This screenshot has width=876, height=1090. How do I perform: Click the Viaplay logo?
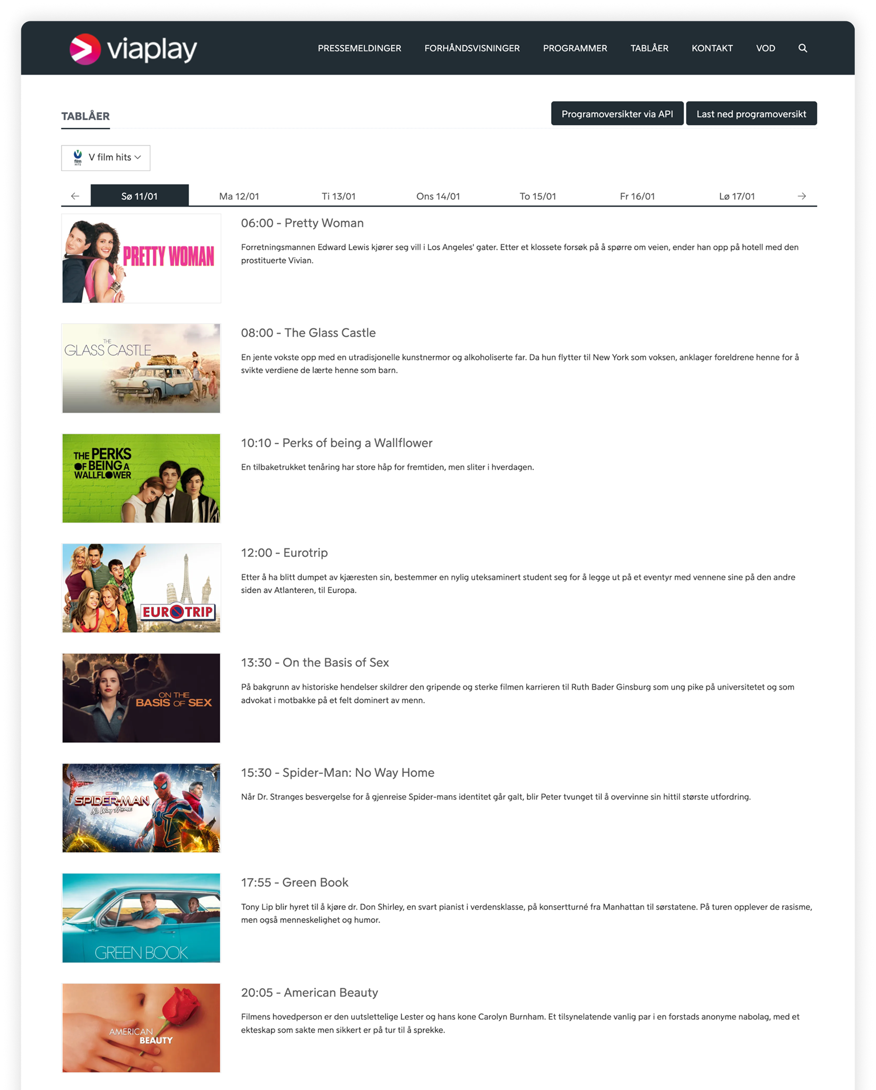133,49
